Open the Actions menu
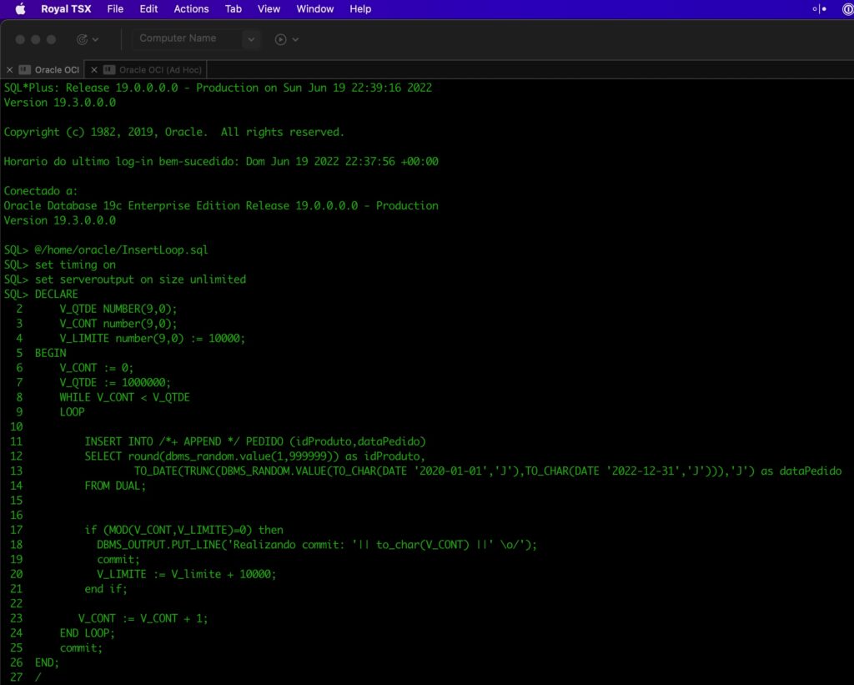 (x=191, y=9)
